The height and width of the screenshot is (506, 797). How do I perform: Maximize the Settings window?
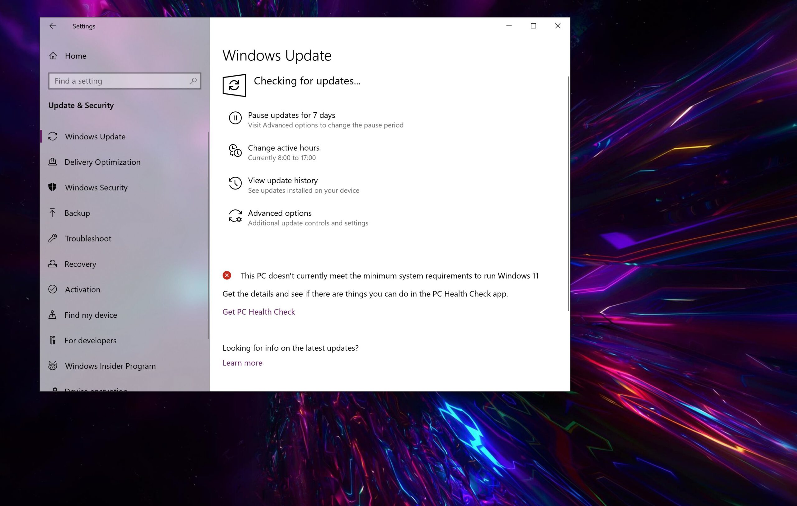(x=533, y=26)
